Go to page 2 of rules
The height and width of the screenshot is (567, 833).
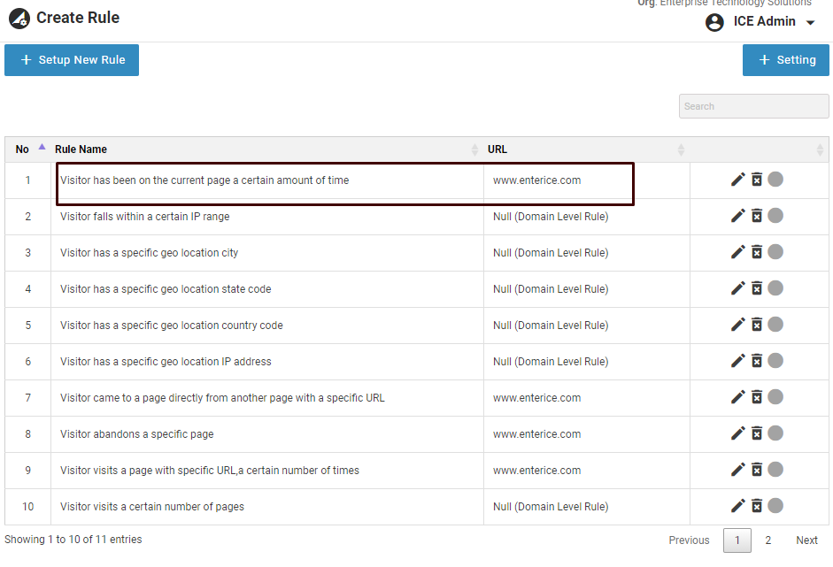[x=767, y=540]
